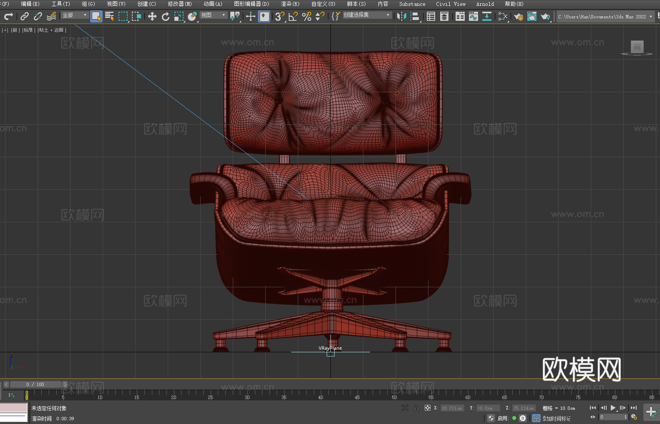Image resolution: width=660 pixels, height=424 pixels.
Task: Click the viewport '前' view label
Action: 15,30
